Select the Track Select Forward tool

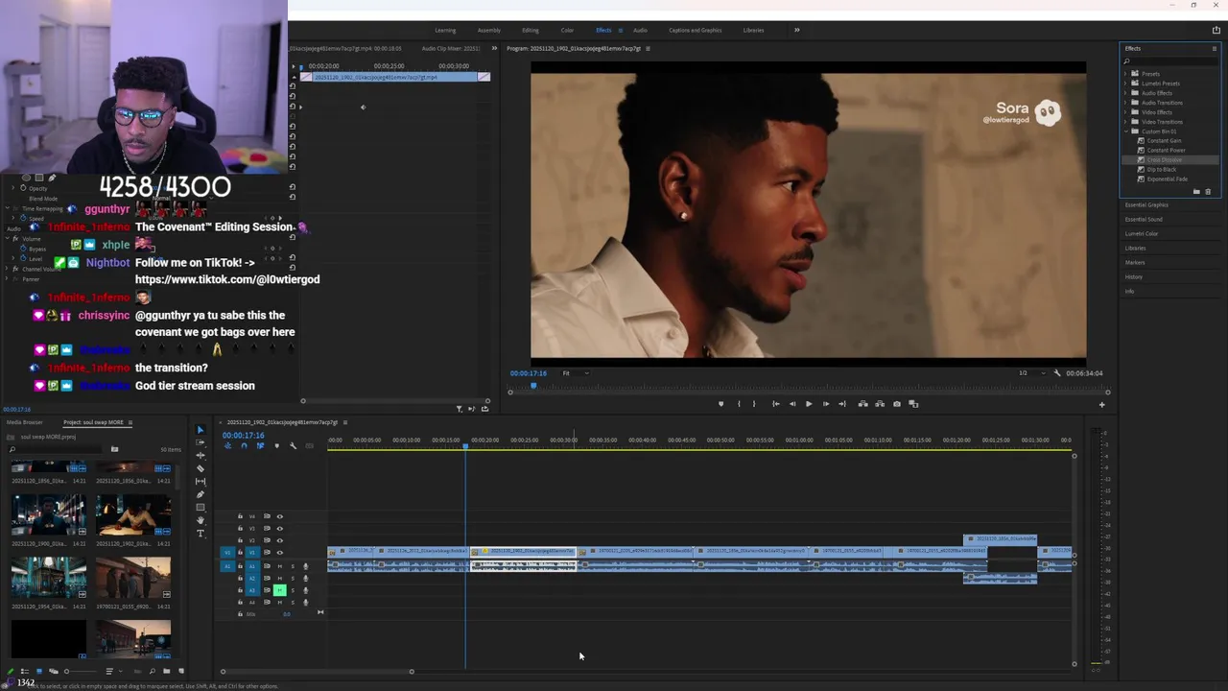[x=201, y=442]
